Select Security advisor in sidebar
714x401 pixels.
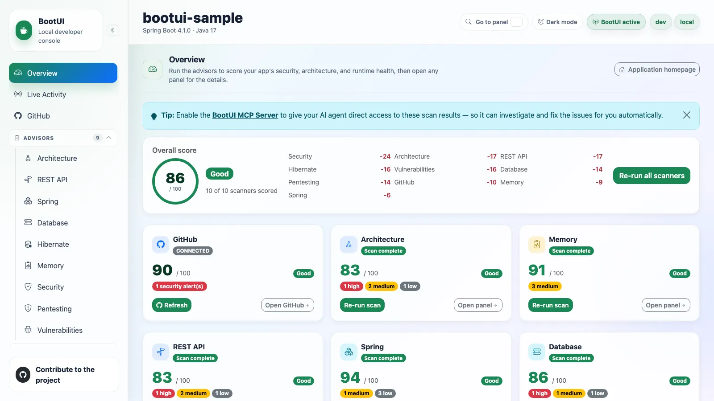[66, 287]
